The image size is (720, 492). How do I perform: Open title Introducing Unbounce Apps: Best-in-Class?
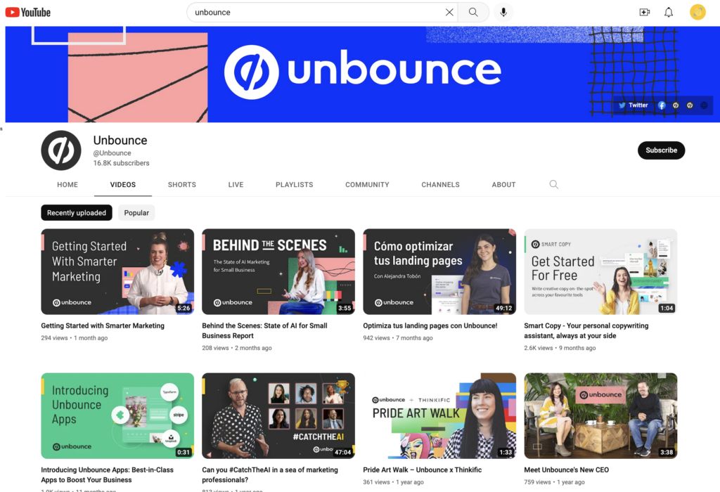[x=107, y=474]
